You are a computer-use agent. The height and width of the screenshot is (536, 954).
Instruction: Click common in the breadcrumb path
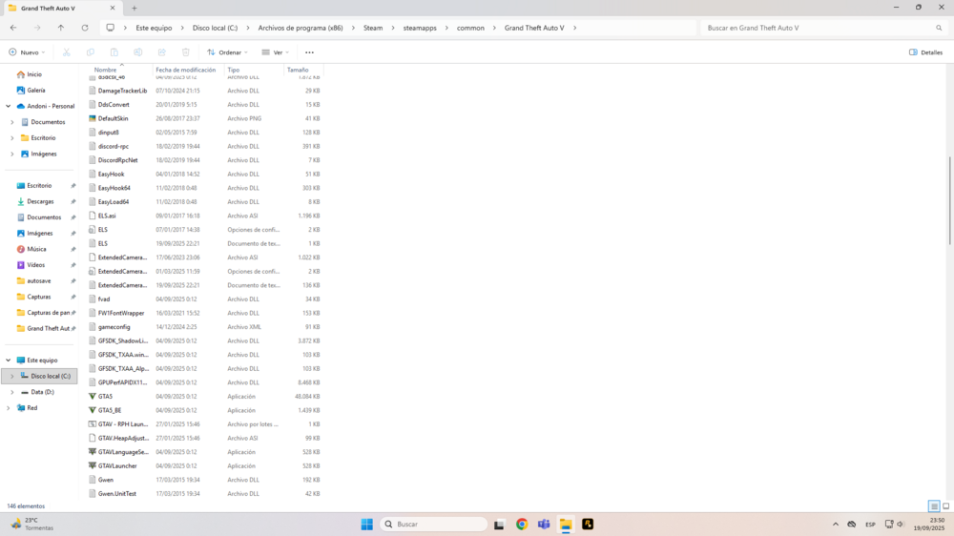470,28
